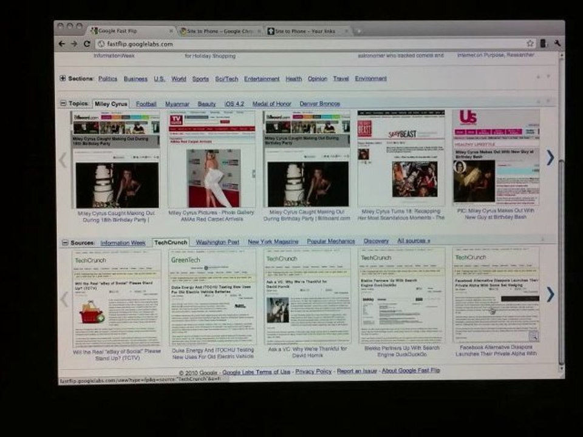
Task: Open TV Guide AMAs Red Carpet thumbnail
Action: (212, 159)
